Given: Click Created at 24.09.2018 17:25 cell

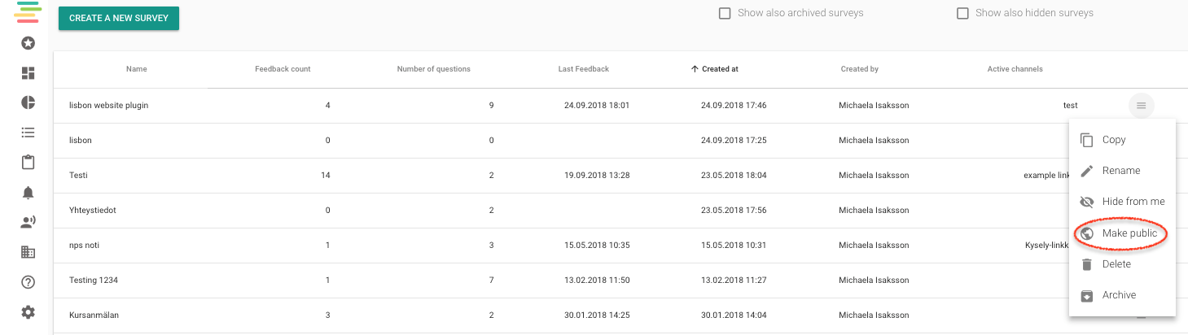Looking at the screenshot, I should [x=734, y=140].
